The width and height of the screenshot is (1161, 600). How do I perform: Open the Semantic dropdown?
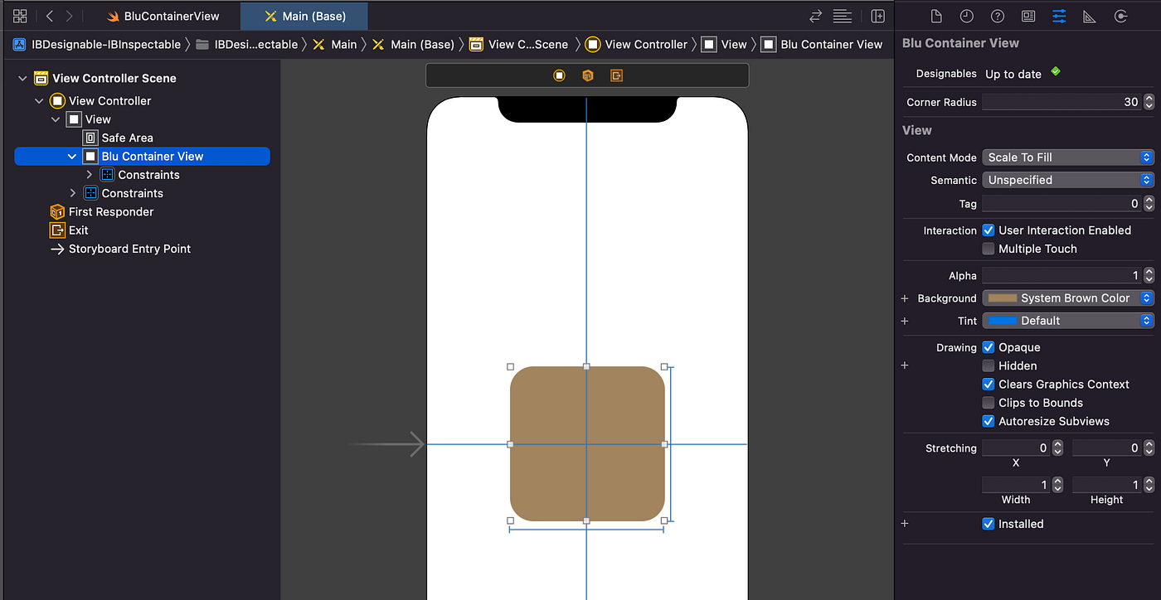1067,180
